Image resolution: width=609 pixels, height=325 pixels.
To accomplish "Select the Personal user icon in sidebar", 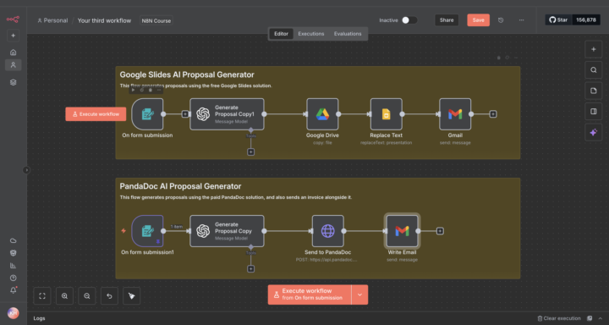I will (x=13, y=65).
